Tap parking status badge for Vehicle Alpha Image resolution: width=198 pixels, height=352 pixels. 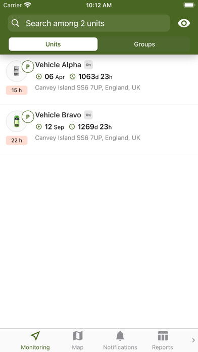28,67
